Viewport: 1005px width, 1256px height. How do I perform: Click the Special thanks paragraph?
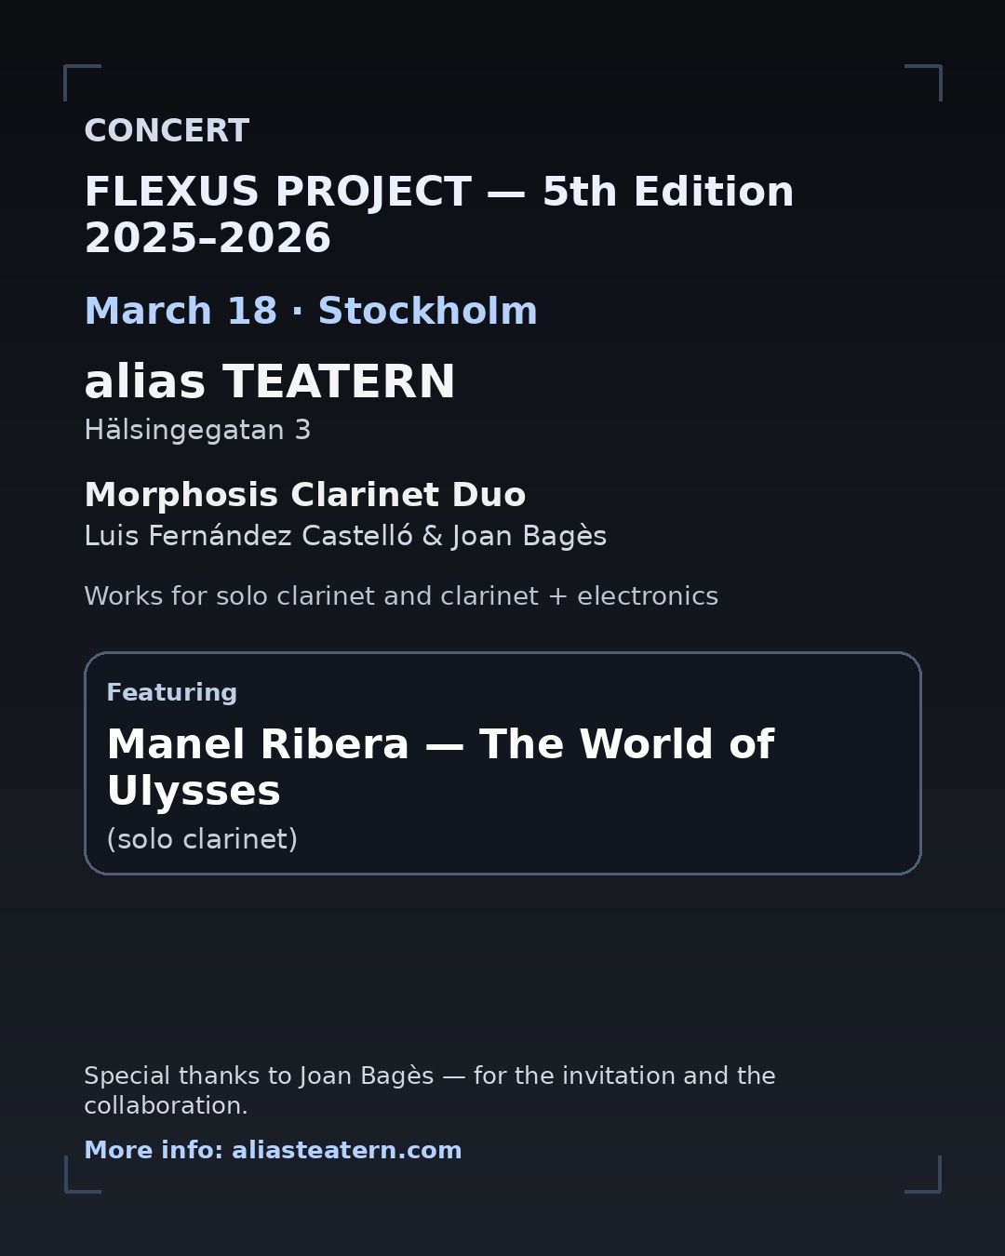point(430,1090)
